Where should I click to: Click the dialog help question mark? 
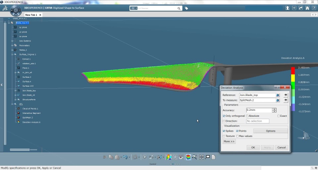pos(277,87)
